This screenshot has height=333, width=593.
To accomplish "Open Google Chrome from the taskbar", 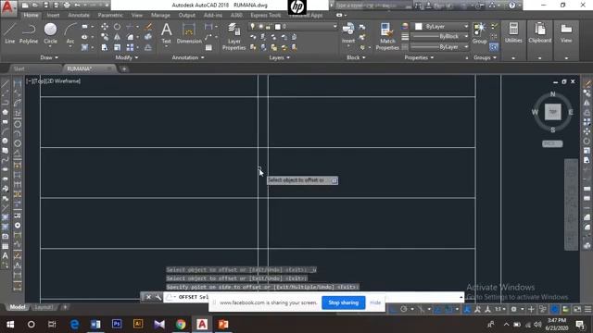I will tap(181, 325).
